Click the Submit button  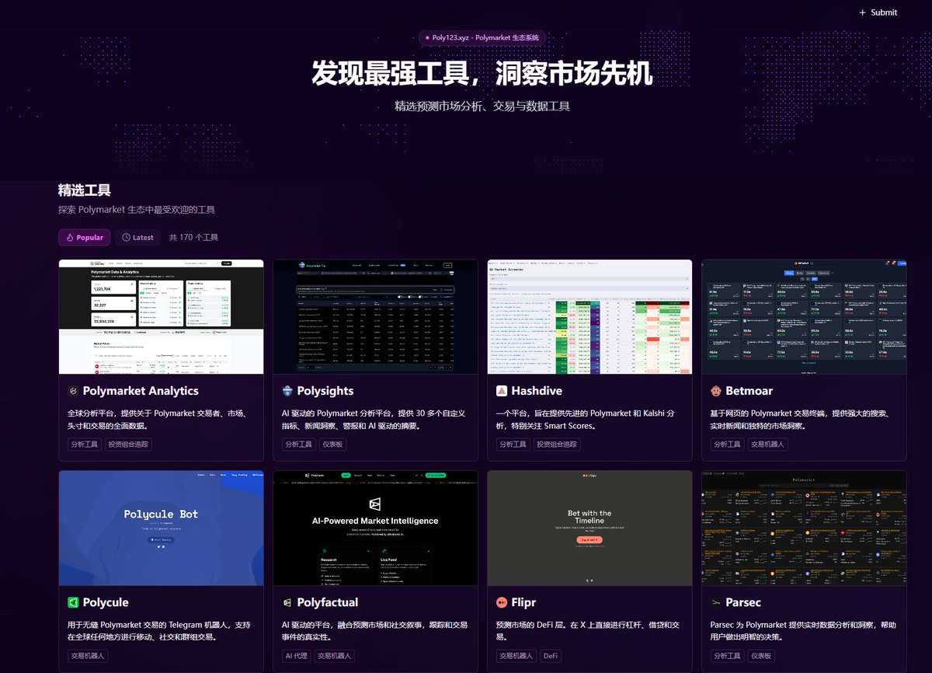(878, 12)
